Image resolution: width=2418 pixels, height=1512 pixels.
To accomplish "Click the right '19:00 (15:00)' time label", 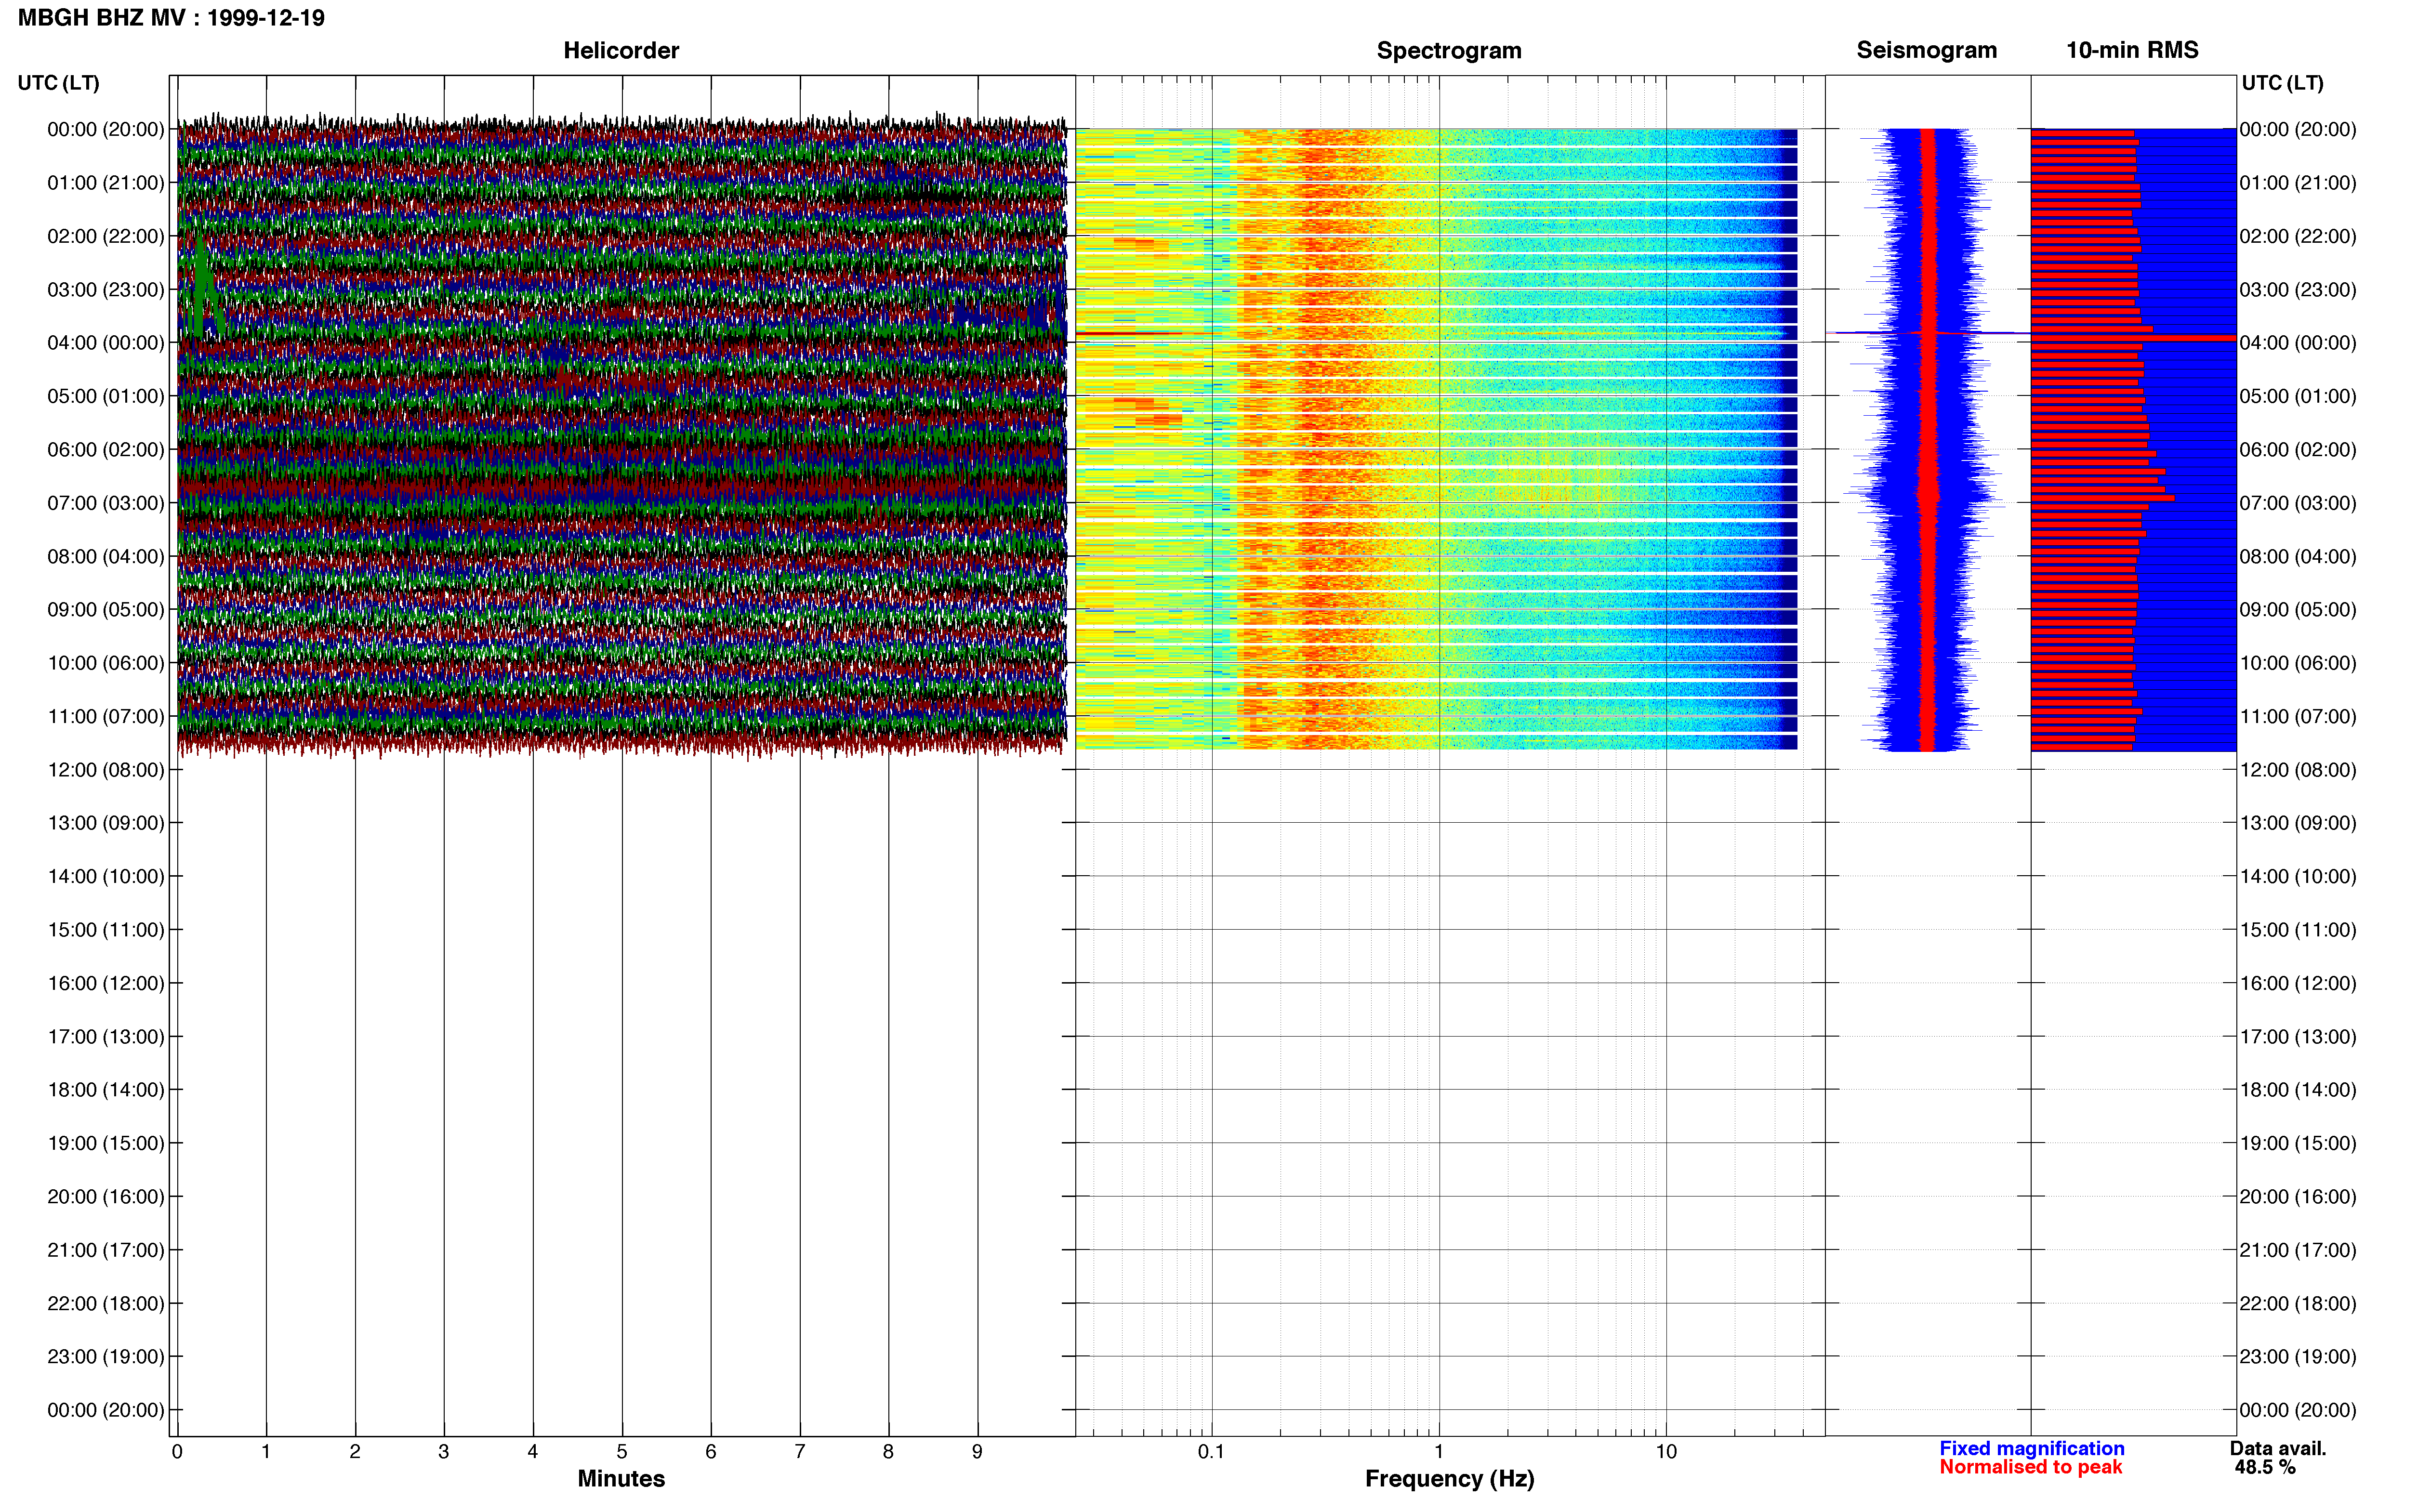I will click(x=2298, y=1143).
